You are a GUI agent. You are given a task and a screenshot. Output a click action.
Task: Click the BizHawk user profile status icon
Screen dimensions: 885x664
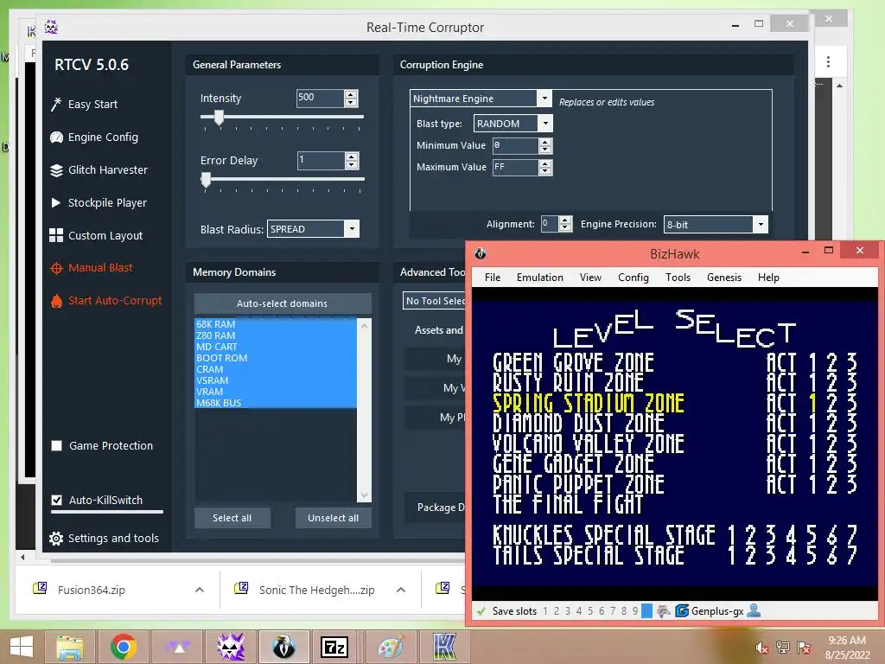pos(754,610)
